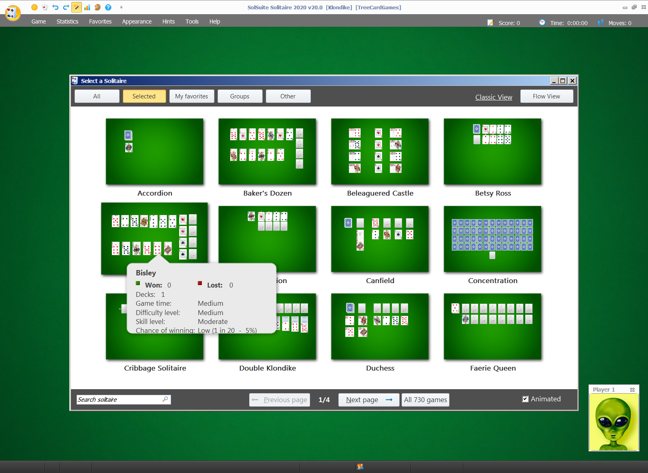Open the Game menu
This screenshot has width=648, height=473.
click(38, 21)
